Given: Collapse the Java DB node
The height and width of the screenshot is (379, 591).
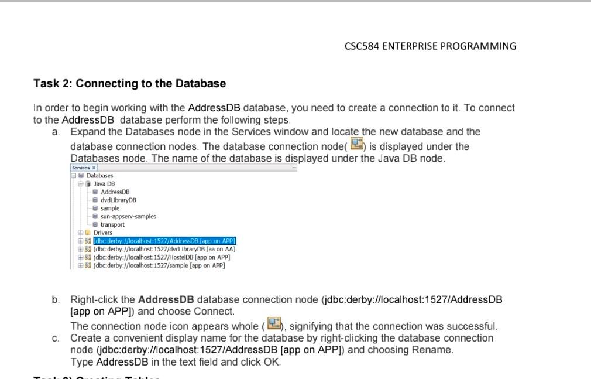Looking at the screenshot, I should click(80, 184).
